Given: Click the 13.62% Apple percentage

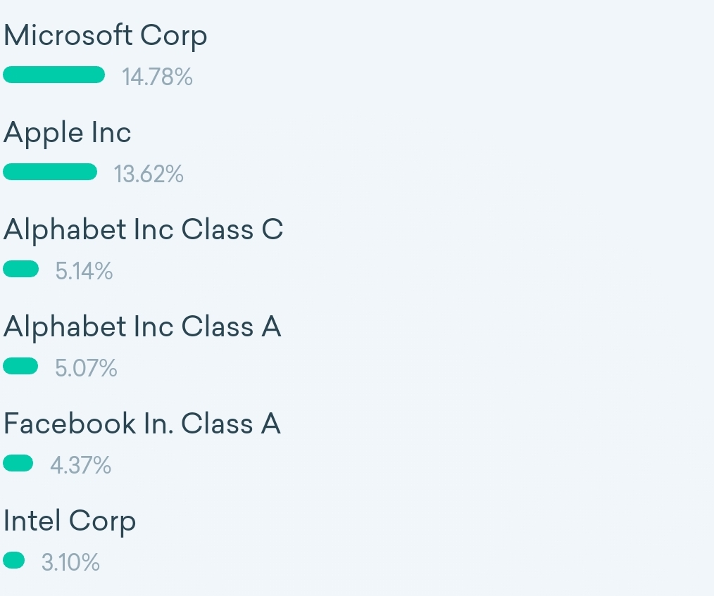Looking at the screenshot, I should coord(149,174).
